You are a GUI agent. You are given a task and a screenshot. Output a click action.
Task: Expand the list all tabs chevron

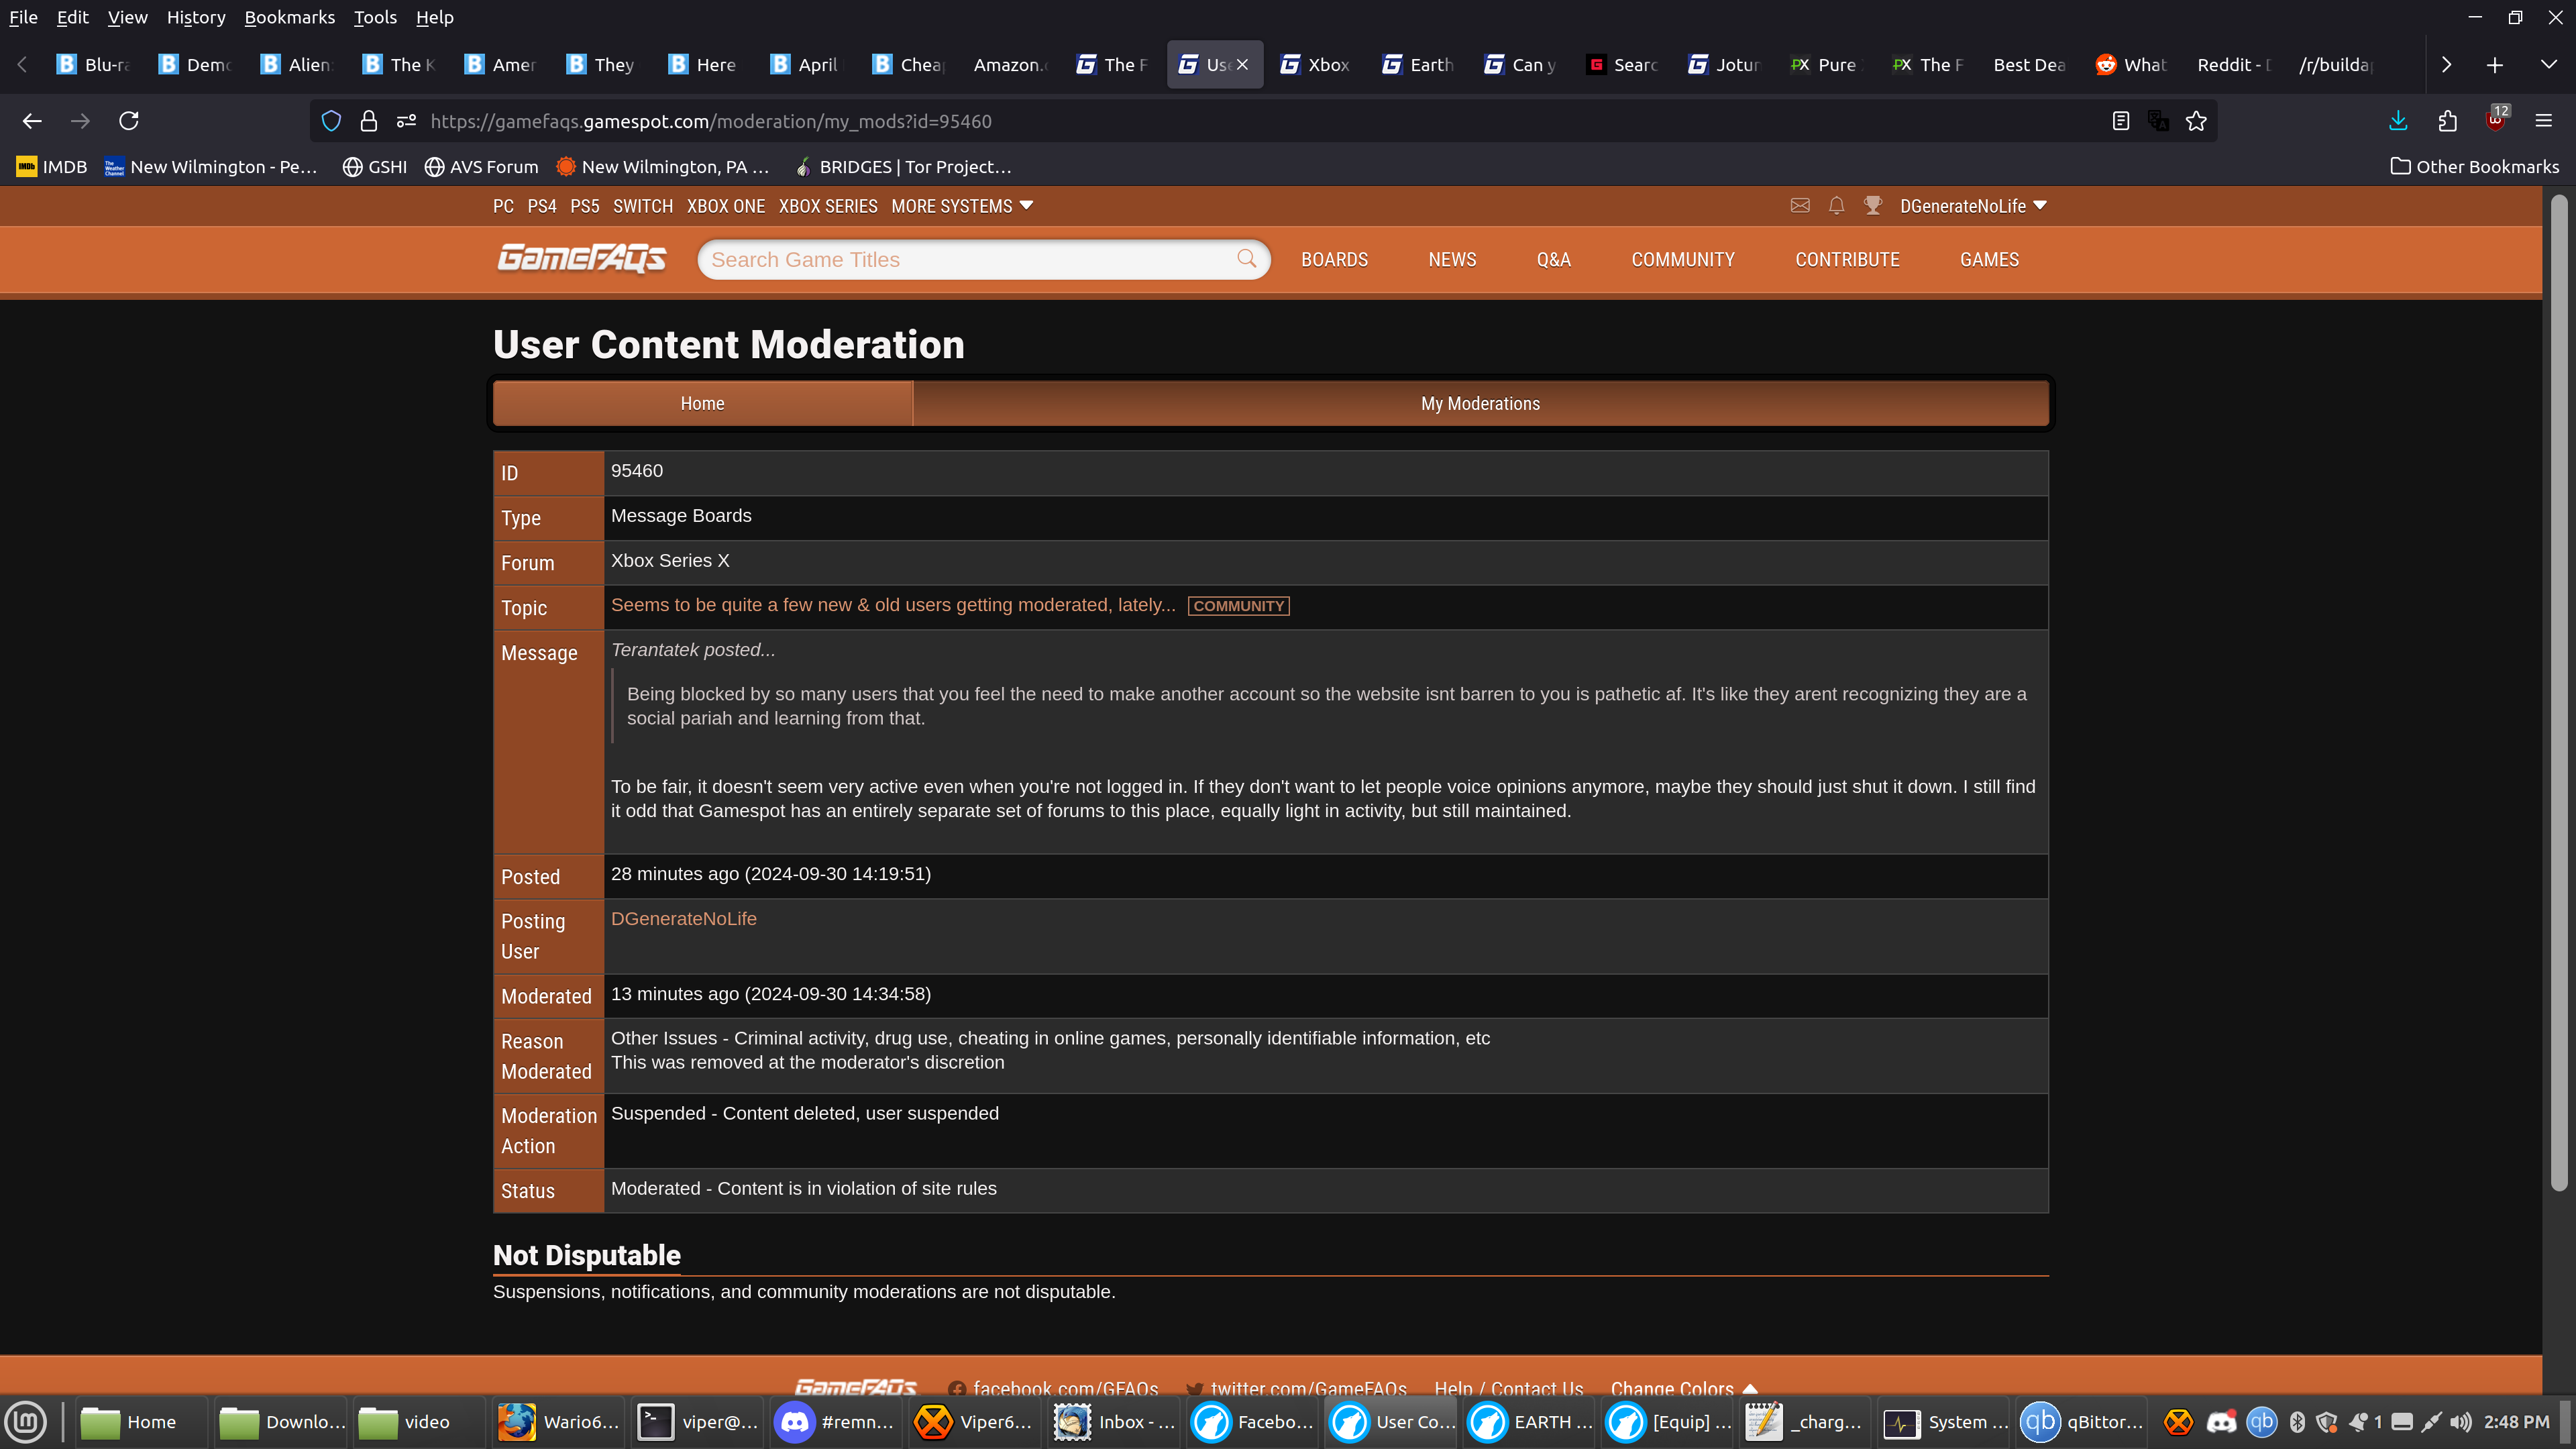click(2548, 64)
